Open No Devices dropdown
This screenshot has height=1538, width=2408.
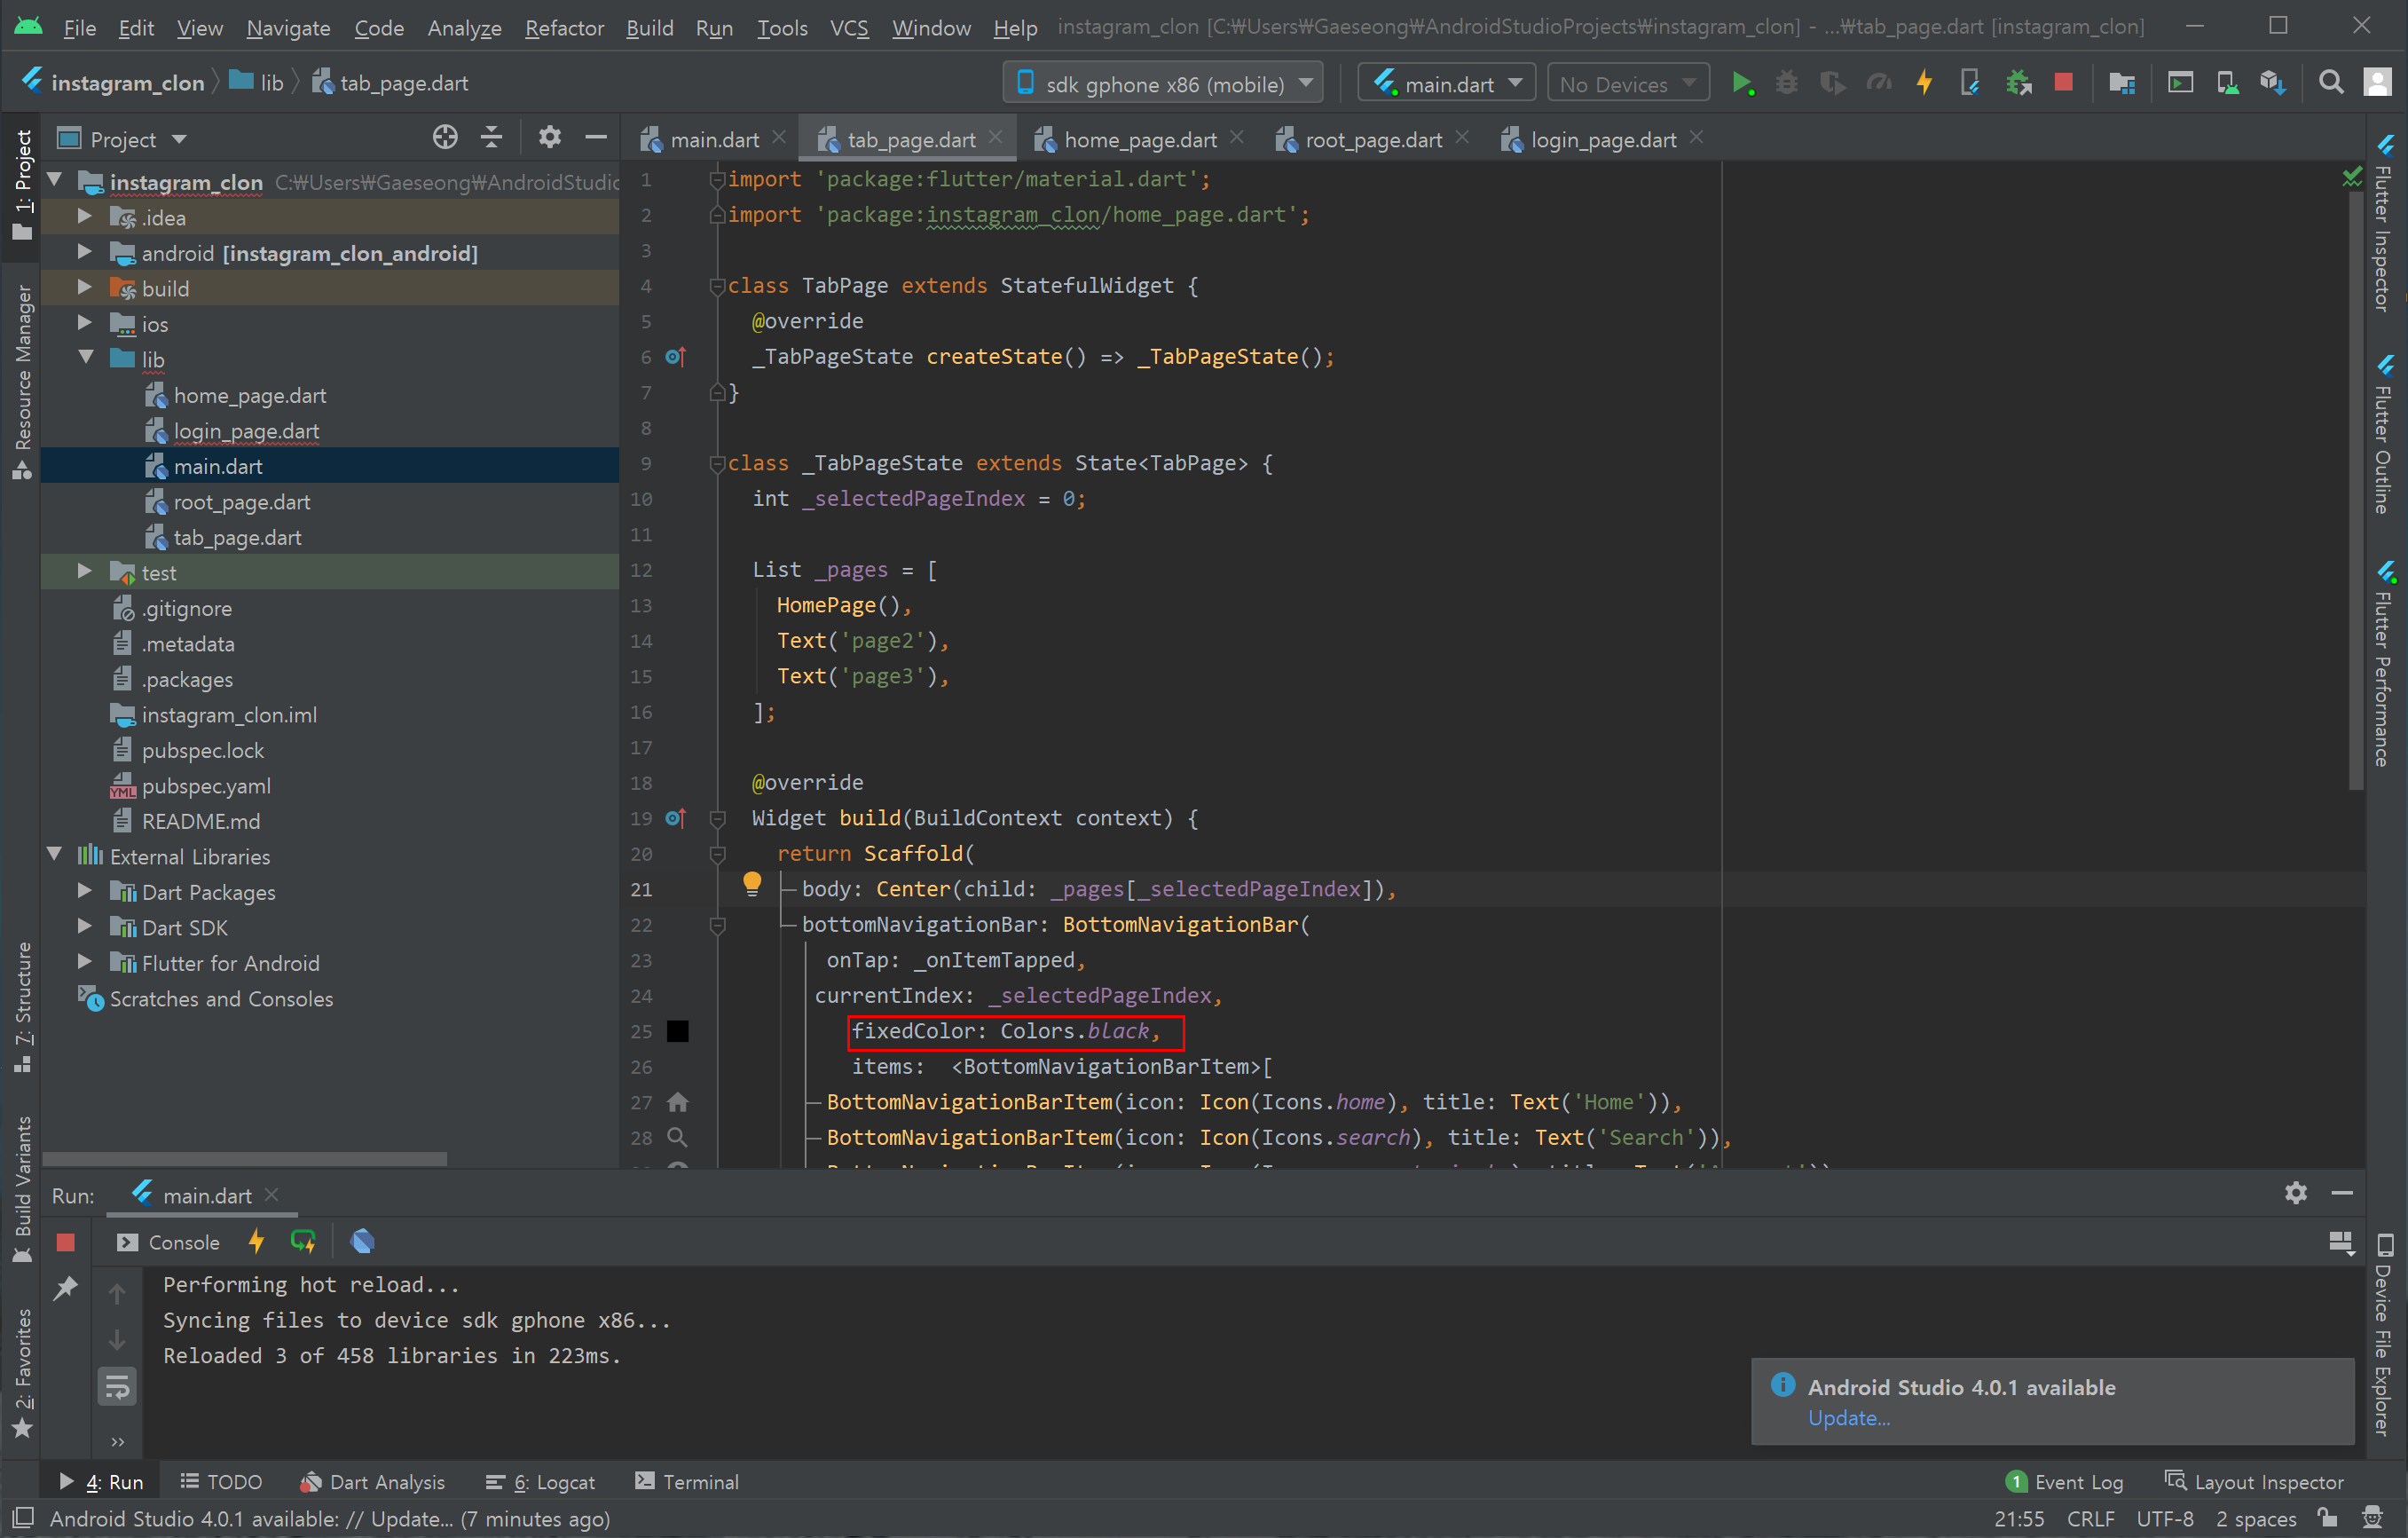(x=1628, y=84)
